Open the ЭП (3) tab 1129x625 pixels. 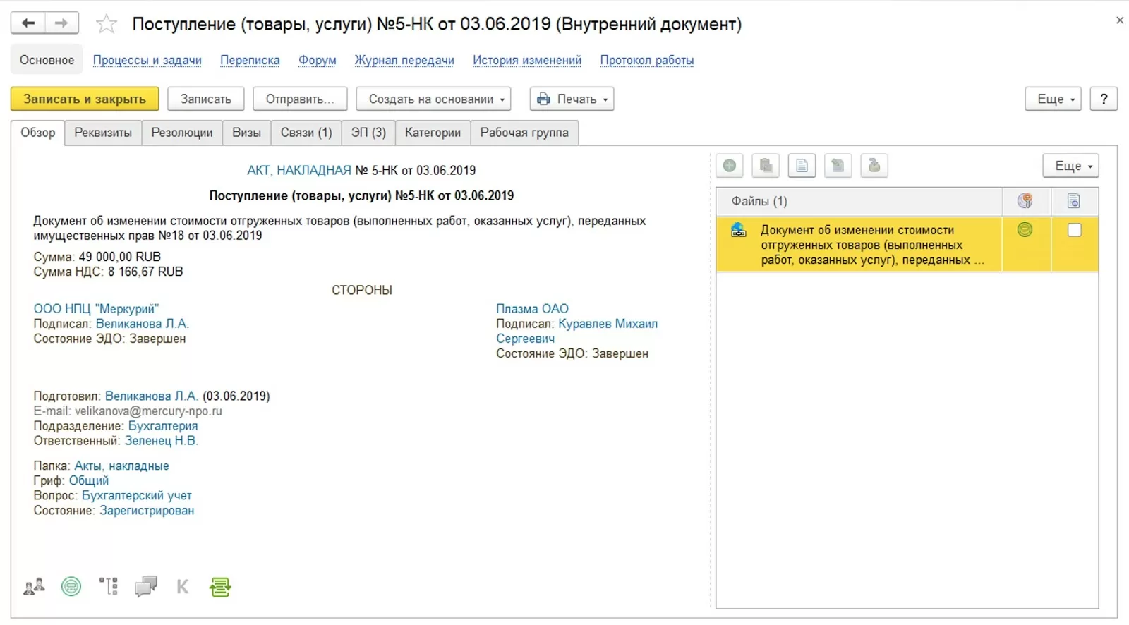point(368,133)
